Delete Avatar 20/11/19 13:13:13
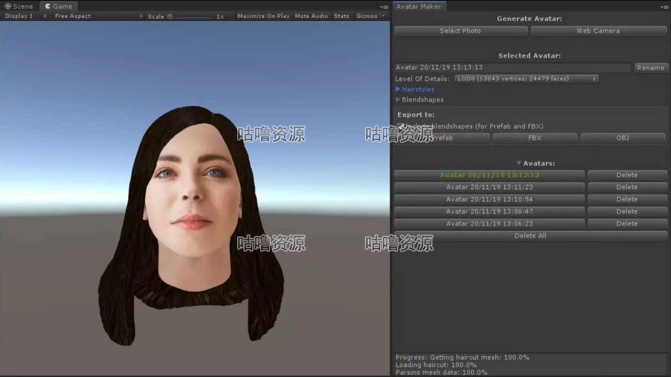Viewport: 671px width, 377px height. 627,175
